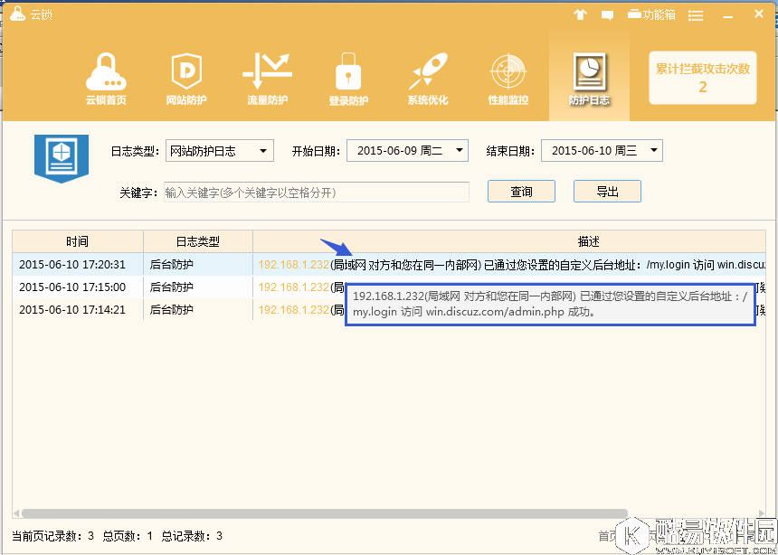Click the upload arrow icon in titlebar

(580, 14)
